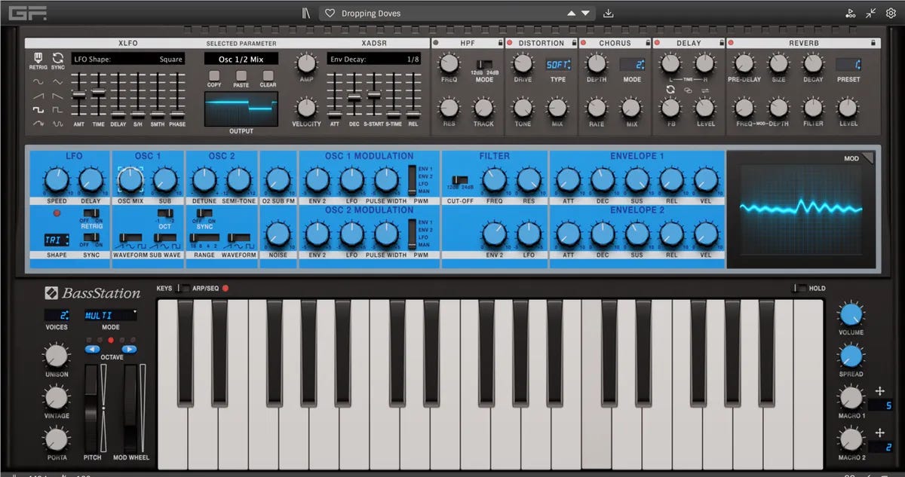Click the save/download preset icon
The height and width of the screenshot is (477, 905).
tap(609, 13)
